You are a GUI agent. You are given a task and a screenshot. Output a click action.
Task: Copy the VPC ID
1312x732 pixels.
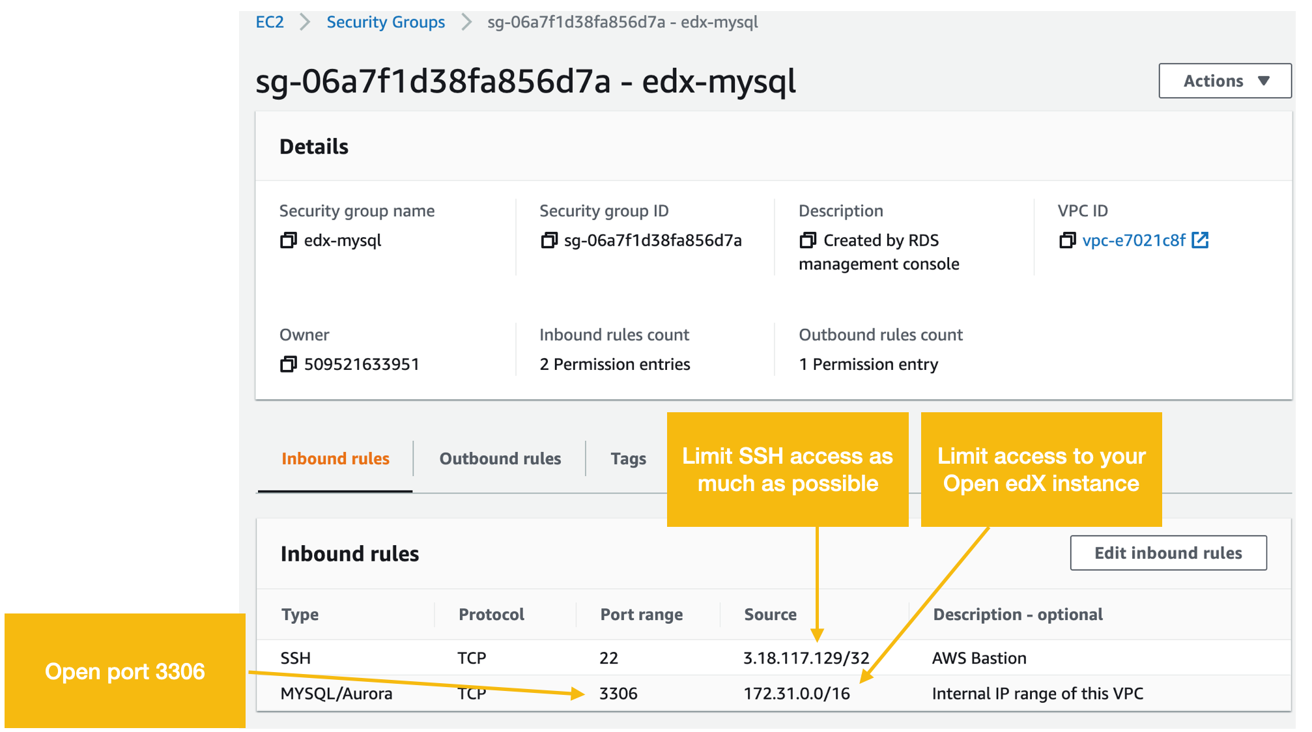[x=1068, y=240]
